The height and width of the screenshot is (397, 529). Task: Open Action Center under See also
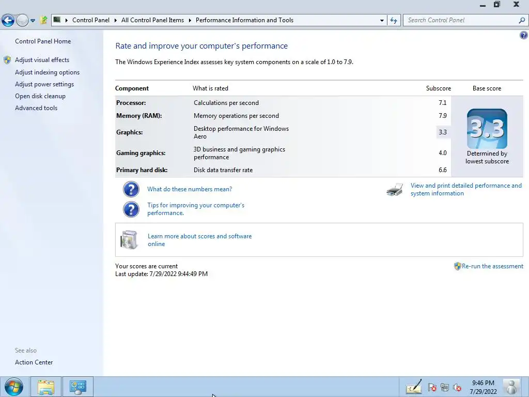tap(34, 362)
